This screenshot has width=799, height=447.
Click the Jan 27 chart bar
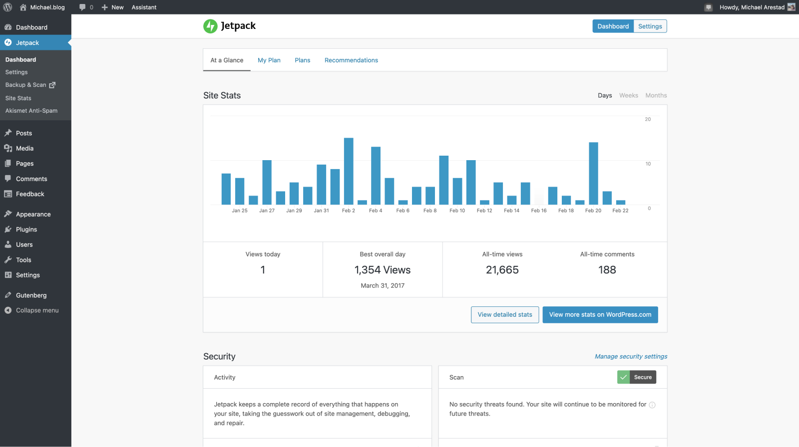(267, 182)
